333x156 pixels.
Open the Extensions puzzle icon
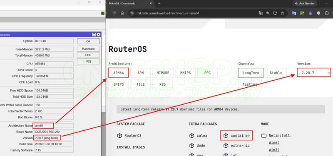pyautogui.click(x=327, y=13)
